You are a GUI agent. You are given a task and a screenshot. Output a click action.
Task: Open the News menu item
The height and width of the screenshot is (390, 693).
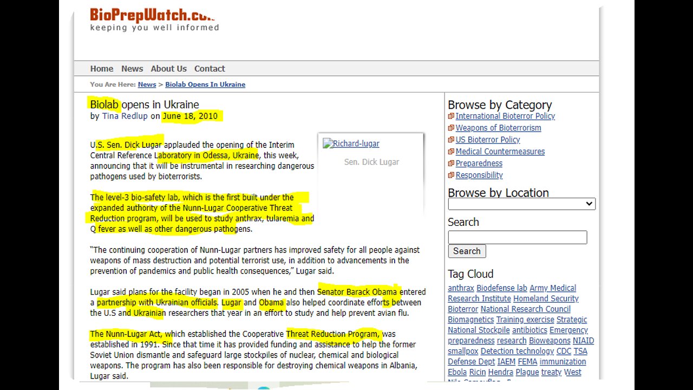pyautogui.click(x=132, y=69)
